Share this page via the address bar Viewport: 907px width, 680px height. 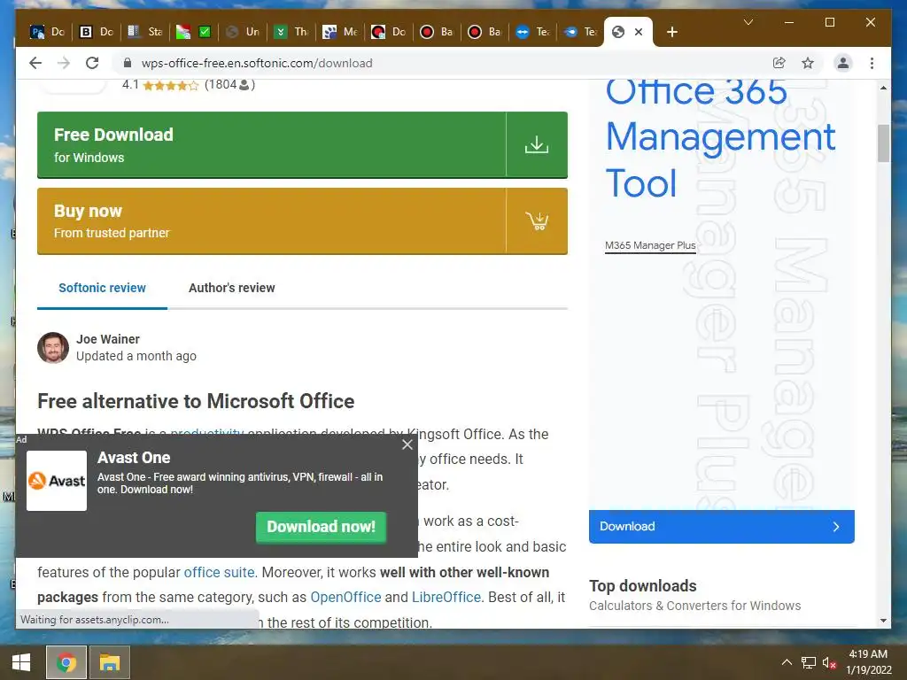[779, 63]
